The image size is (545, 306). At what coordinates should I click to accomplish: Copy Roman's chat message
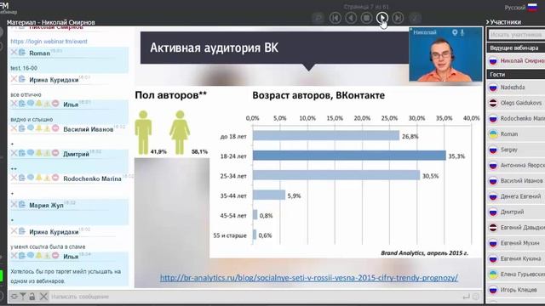[22, 52]
